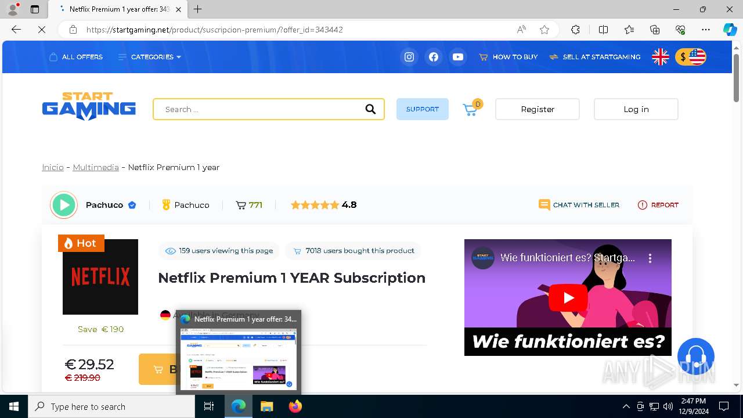
Task: Open Pachuco seller name link
Action: (x=104, y=205)
